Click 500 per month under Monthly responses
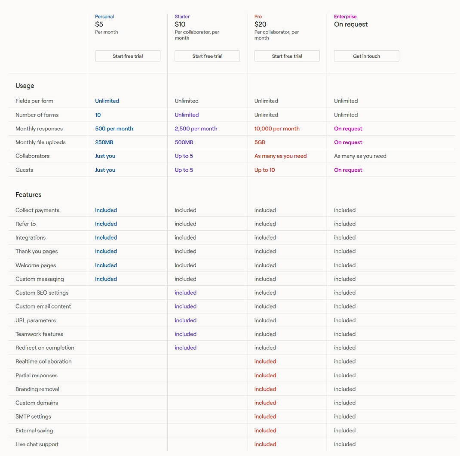 point(114,129)
